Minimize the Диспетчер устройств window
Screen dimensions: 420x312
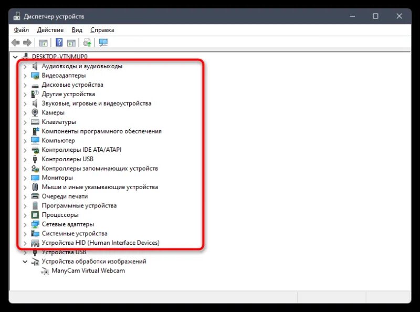352,16
